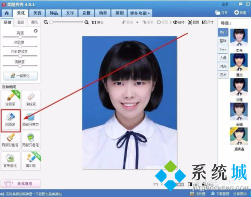251x197 pixels.
Task: Select the 文字 tab
Action: [70, 13]
